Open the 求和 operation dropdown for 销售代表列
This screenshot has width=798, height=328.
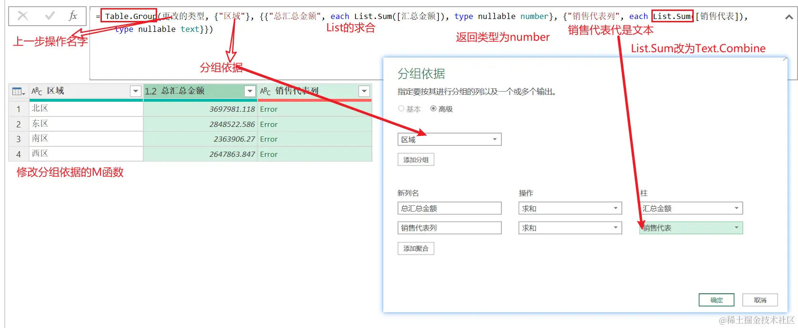pyautogui.click(x=570, y=228)
